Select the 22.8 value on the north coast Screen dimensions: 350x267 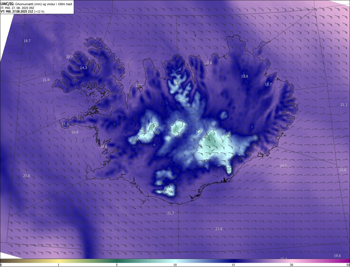coord(208,63)
